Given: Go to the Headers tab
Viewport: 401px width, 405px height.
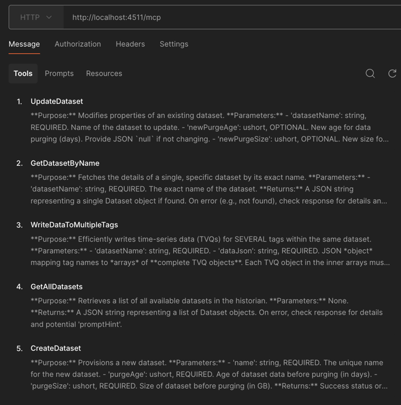Looking at the screenshot, I should (x=130, y=44).
